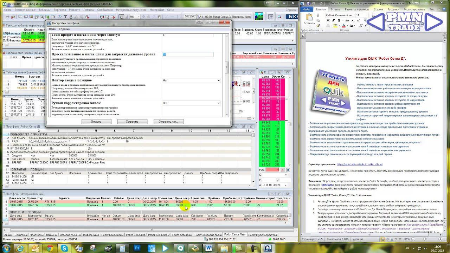The image size is (450, 253).
Task: Open Internet Explorer on the taskbar
Action: 20,248
